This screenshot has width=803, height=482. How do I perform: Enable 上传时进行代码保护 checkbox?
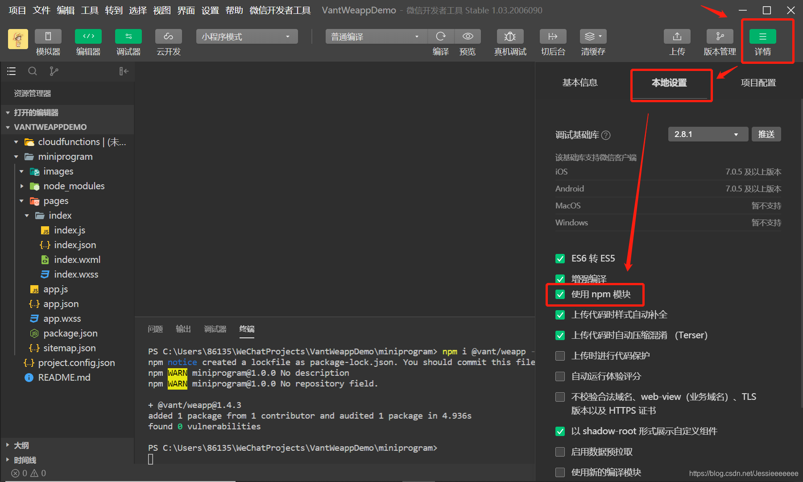(x=560, y=356)
